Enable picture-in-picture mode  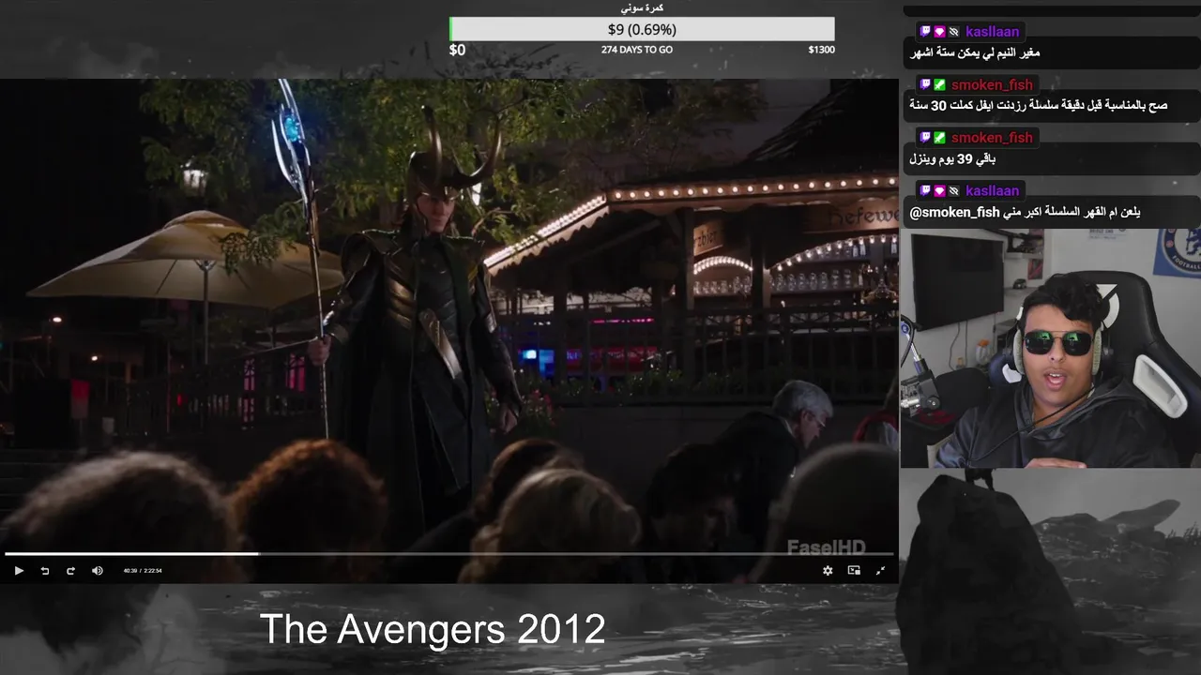[x=854, y=570]
